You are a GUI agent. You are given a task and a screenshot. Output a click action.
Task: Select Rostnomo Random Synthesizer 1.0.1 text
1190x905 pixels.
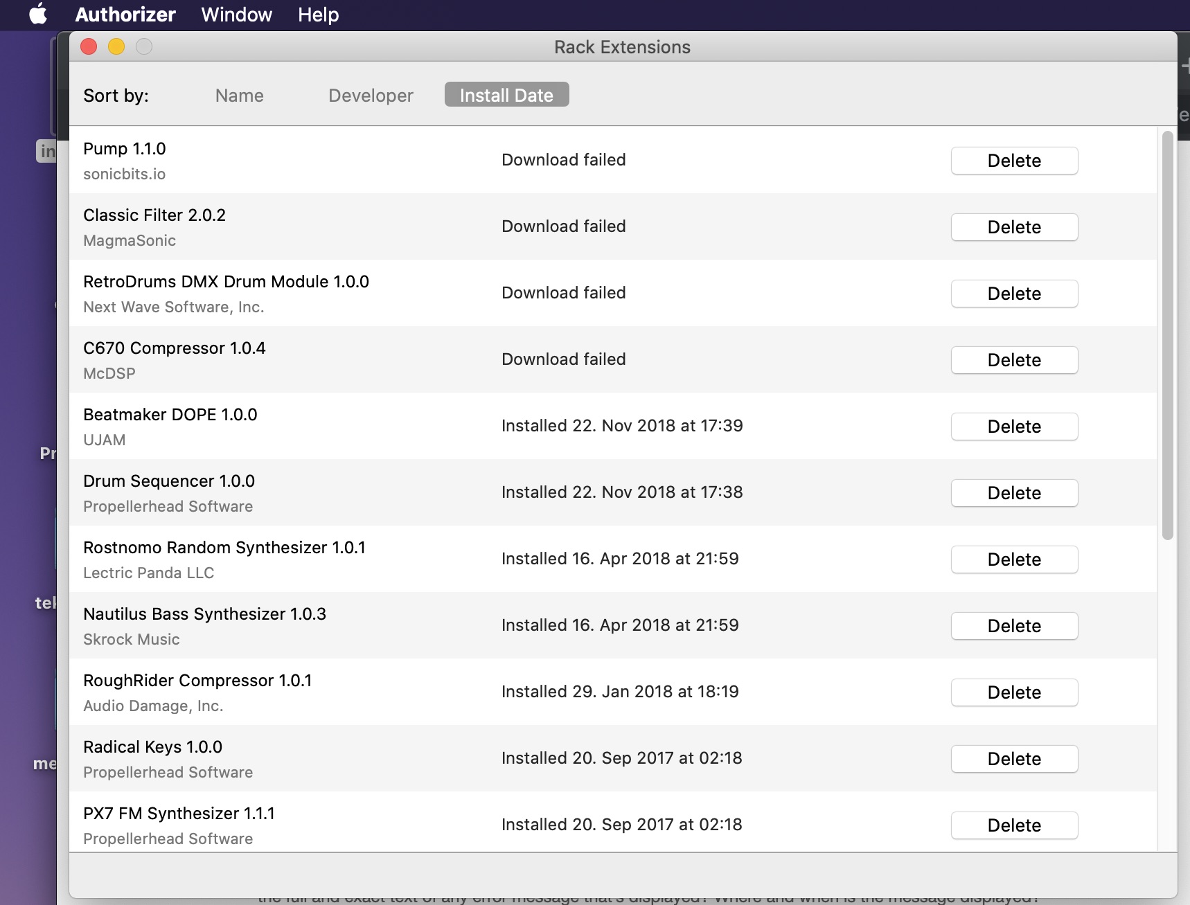point(224,548)
